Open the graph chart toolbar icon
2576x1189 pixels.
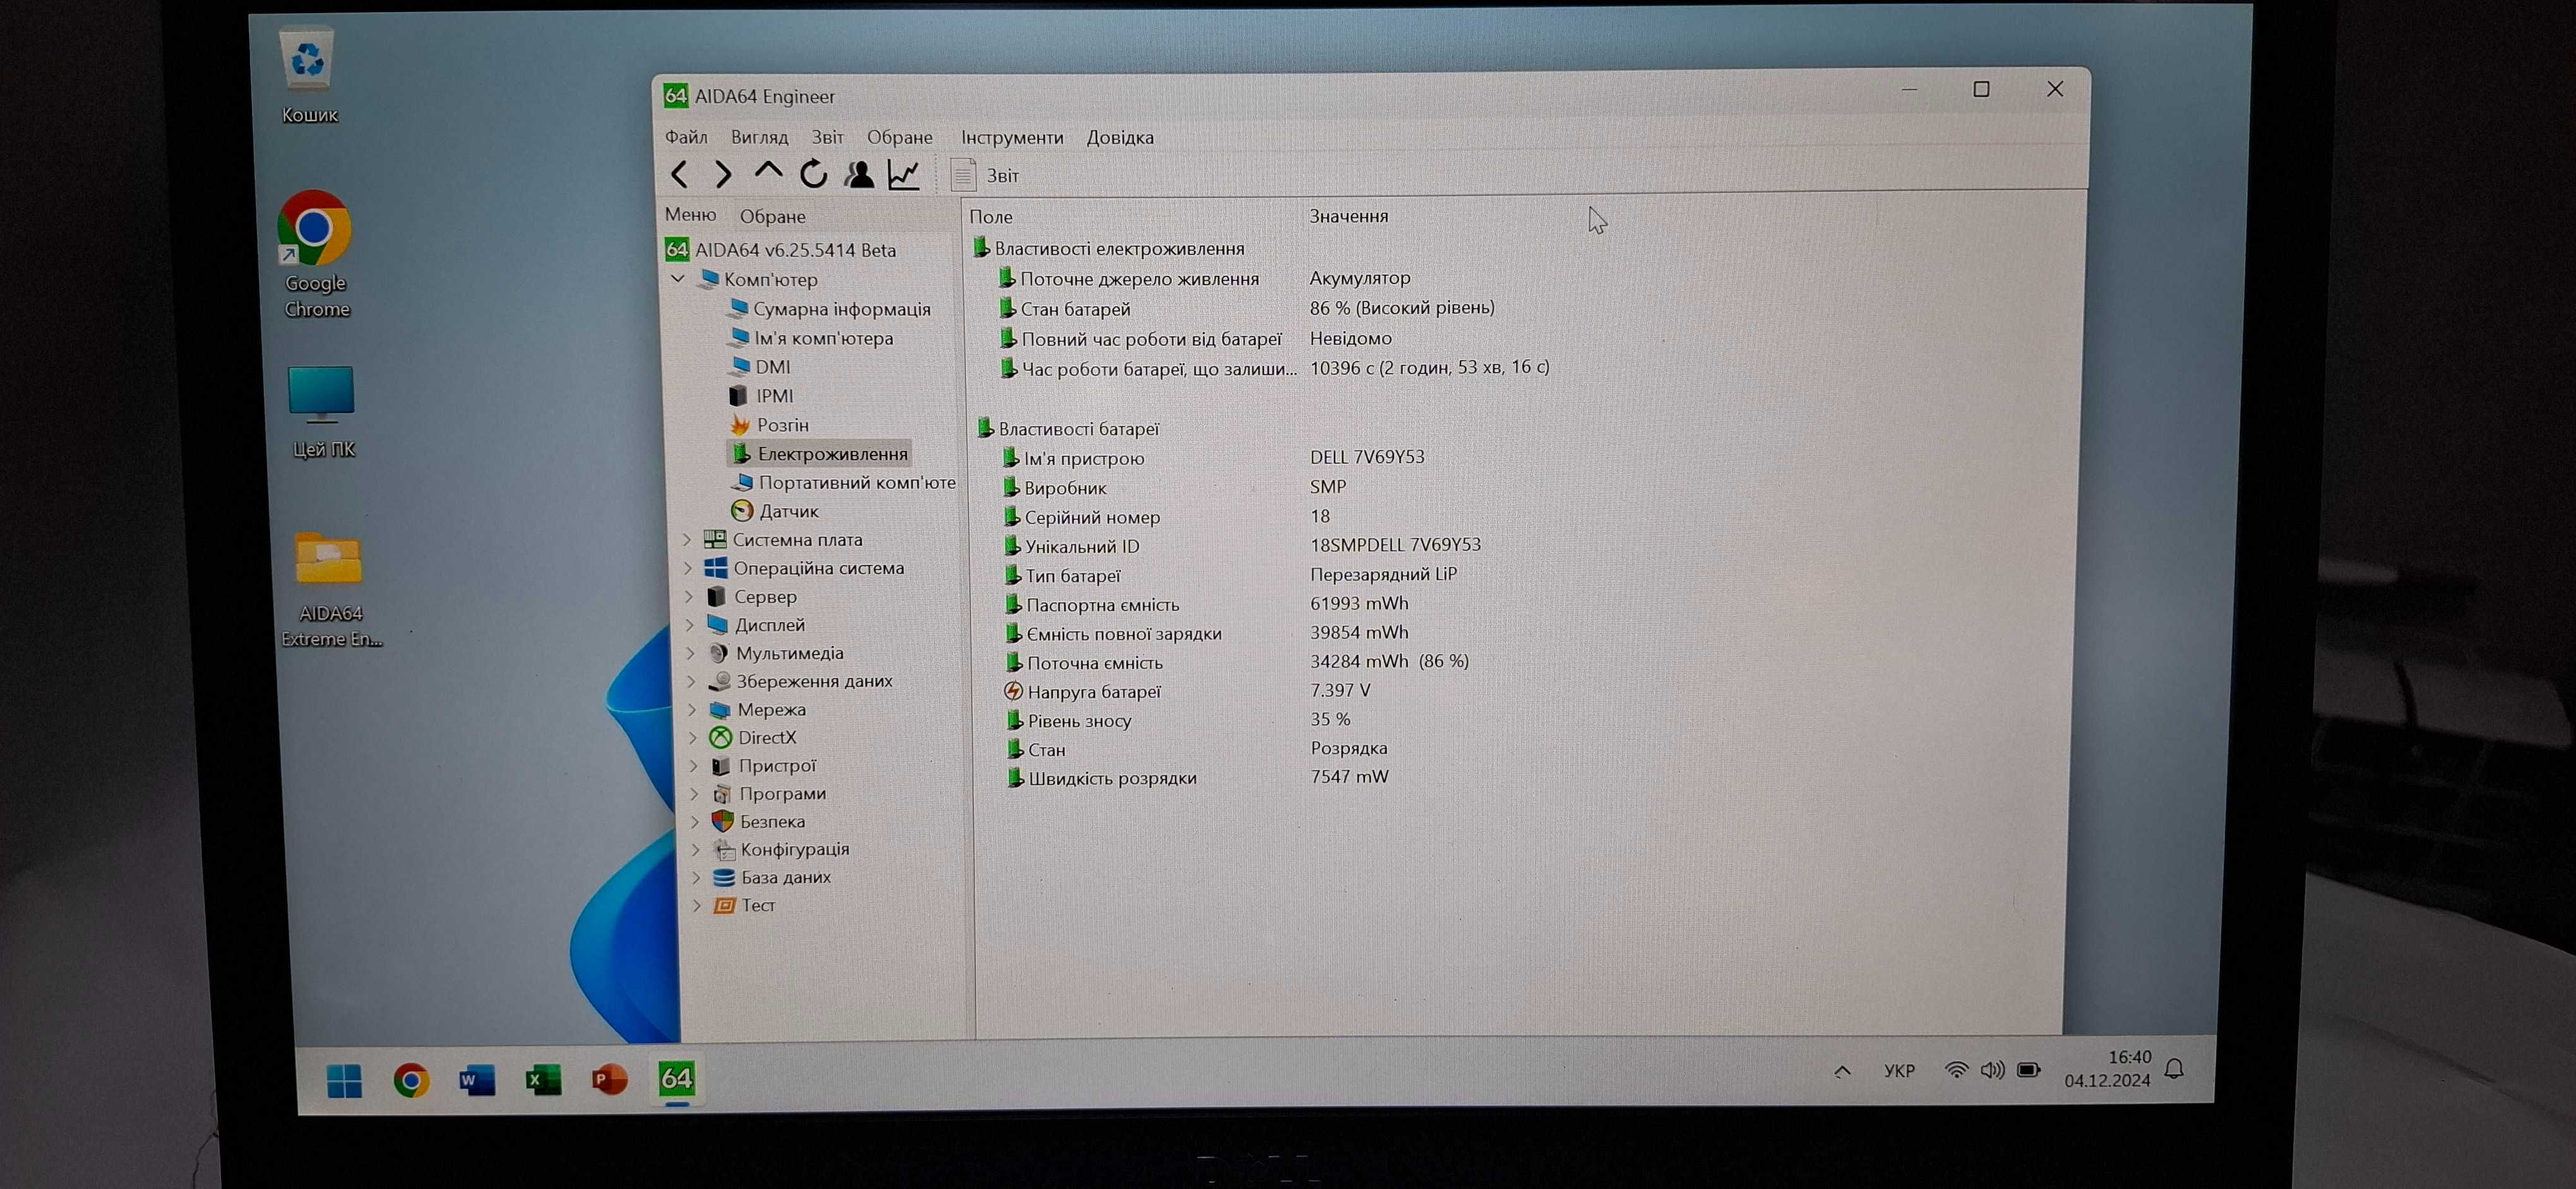point(904,175)
